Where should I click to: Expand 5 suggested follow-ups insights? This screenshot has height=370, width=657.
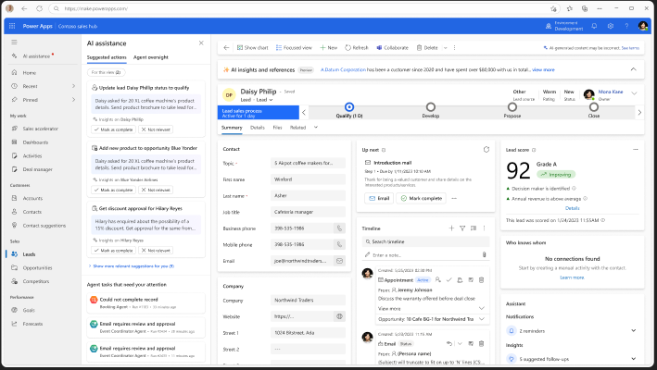[633, 359]
